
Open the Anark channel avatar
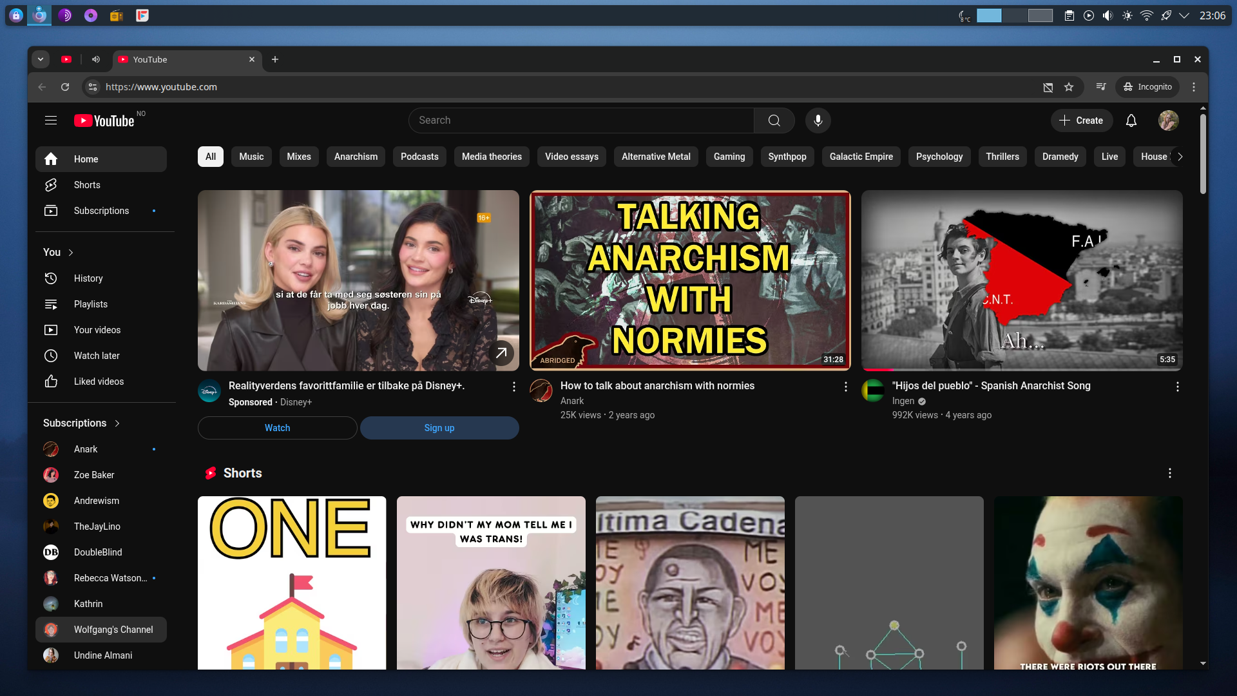[541, 391]
